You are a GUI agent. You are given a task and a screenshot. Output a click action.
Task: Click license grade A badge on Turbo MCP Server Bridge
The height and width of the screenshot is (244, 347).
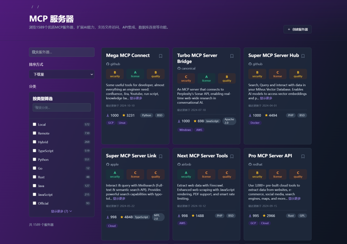click(207, 79)
